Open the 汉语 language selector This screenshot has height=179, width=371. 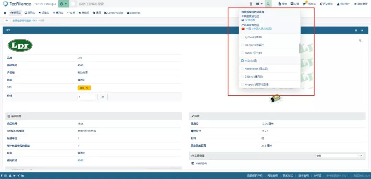click(x=295, y=4)
